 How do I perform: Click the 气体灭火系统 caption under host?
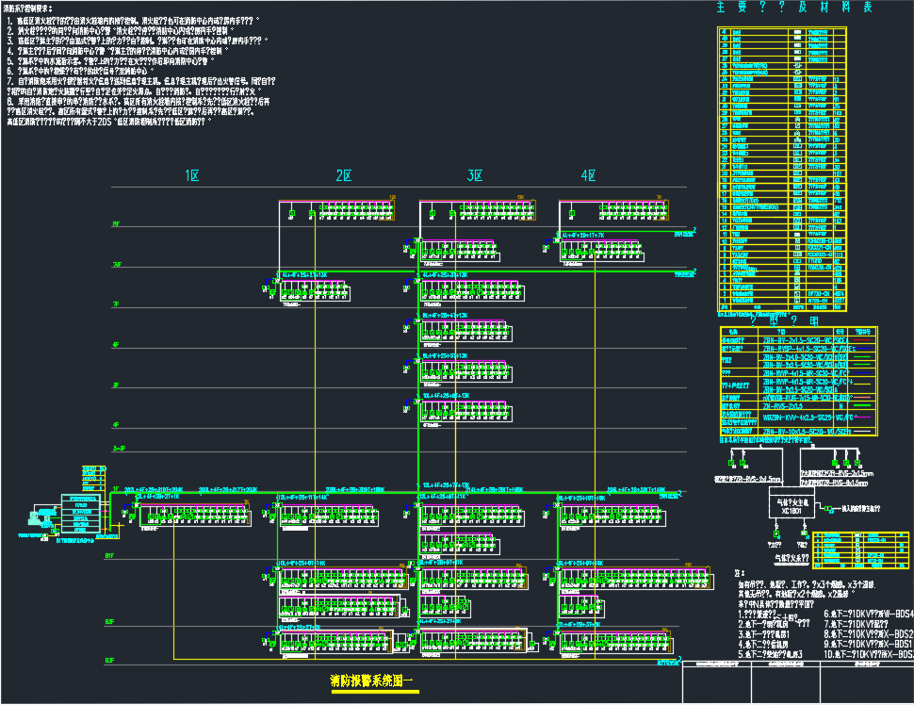tap(792, 557)
